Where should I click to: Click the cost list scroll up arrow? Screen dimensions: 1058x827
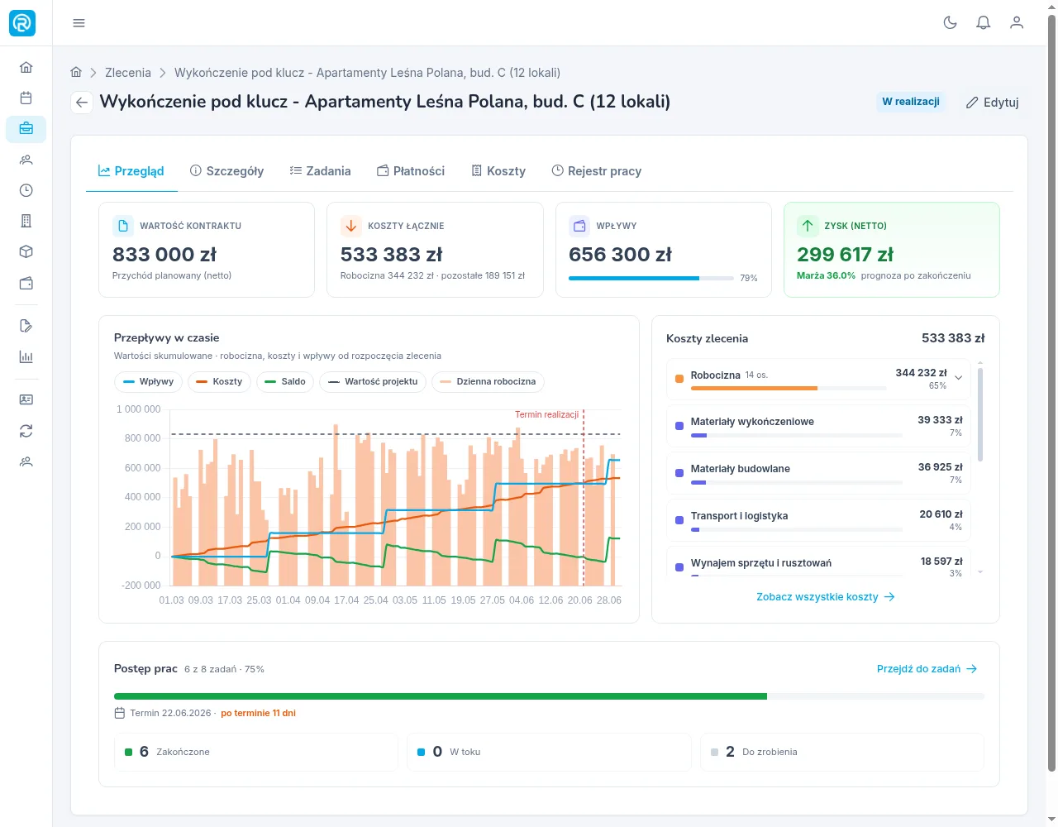[980, 363]
